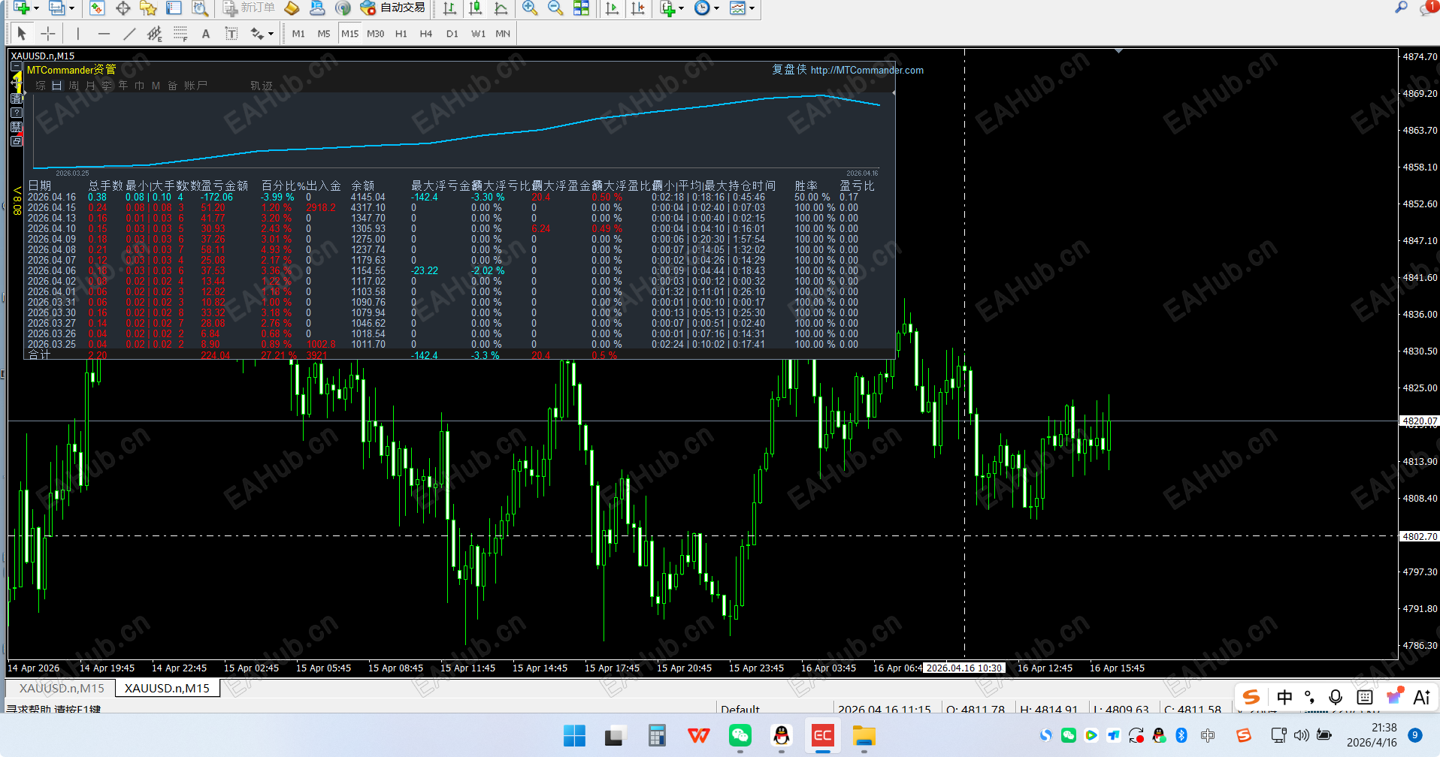Toggle the 自动交易 auto trading button
This screenshot has width=1440, height=757.
(393, 8)
